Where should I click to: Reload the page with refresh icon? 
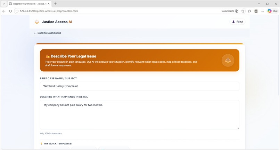(x=10, y=11)
